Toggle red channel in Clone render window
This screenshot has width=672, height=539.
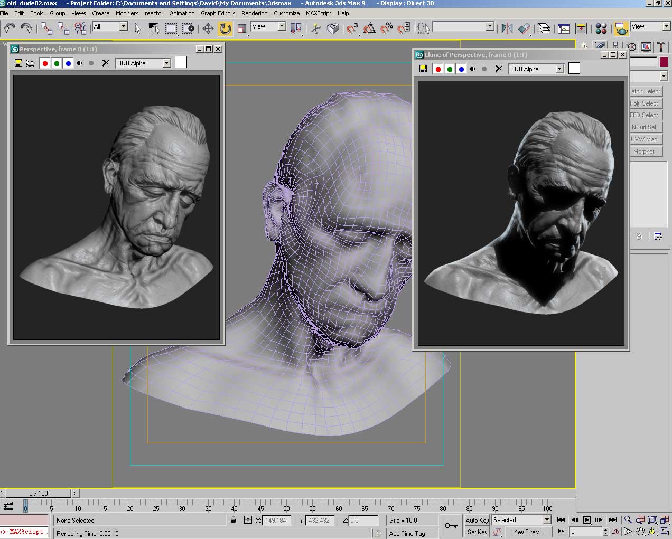point(438,69)
